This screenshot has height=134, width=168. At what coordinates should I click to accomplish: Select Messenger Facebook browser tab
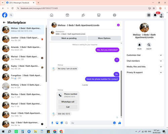20,3
